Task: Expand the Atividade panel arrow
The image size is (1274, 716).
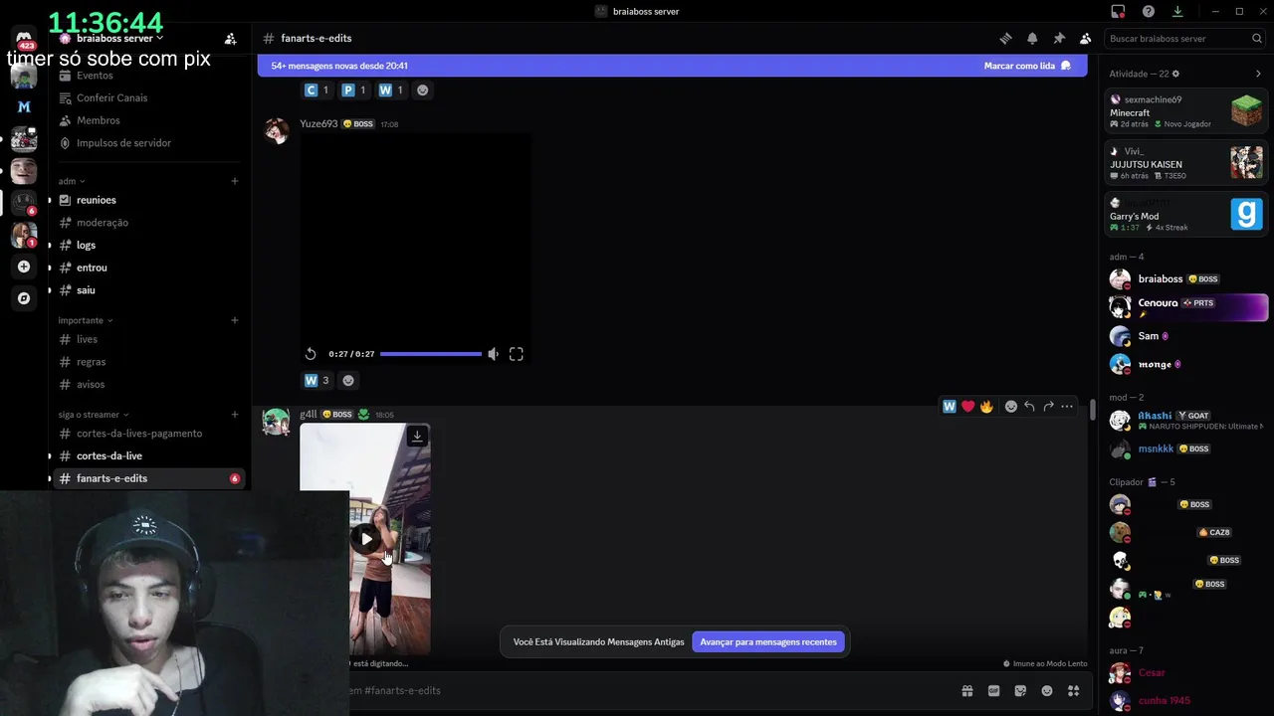Action: pos(1258,74)
